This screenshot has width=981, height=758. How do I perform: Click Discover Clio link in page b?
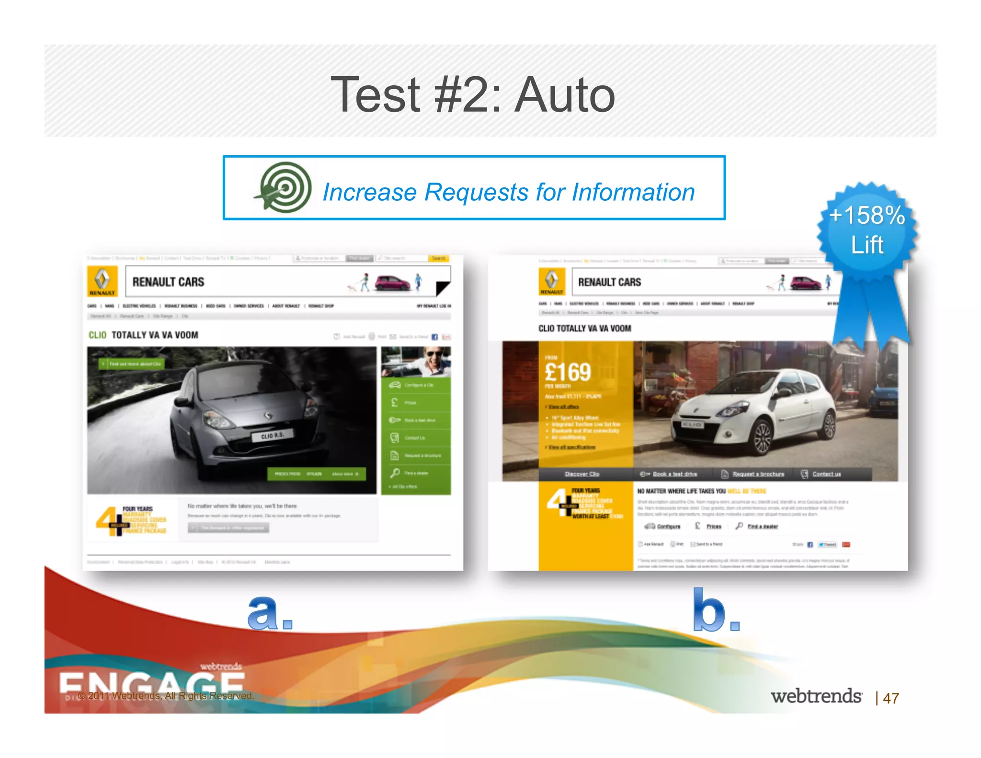tap(582, 474)
